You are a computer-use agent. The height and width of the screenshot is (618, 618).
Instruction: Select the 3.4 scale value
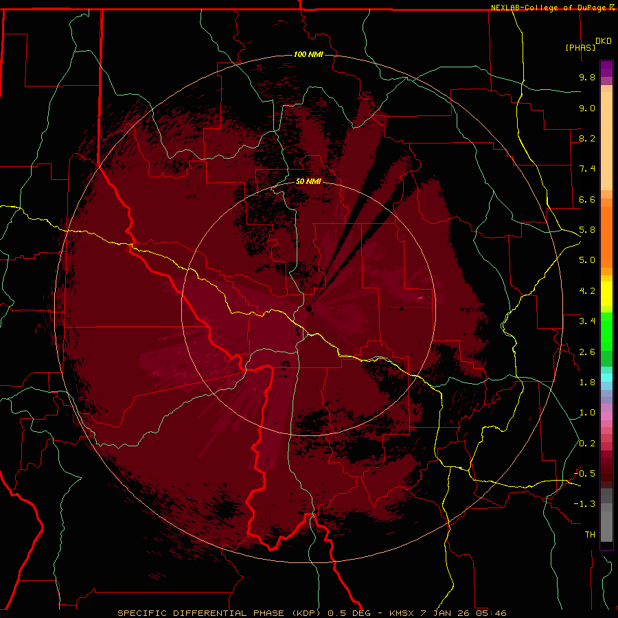[x=587, y=321]
